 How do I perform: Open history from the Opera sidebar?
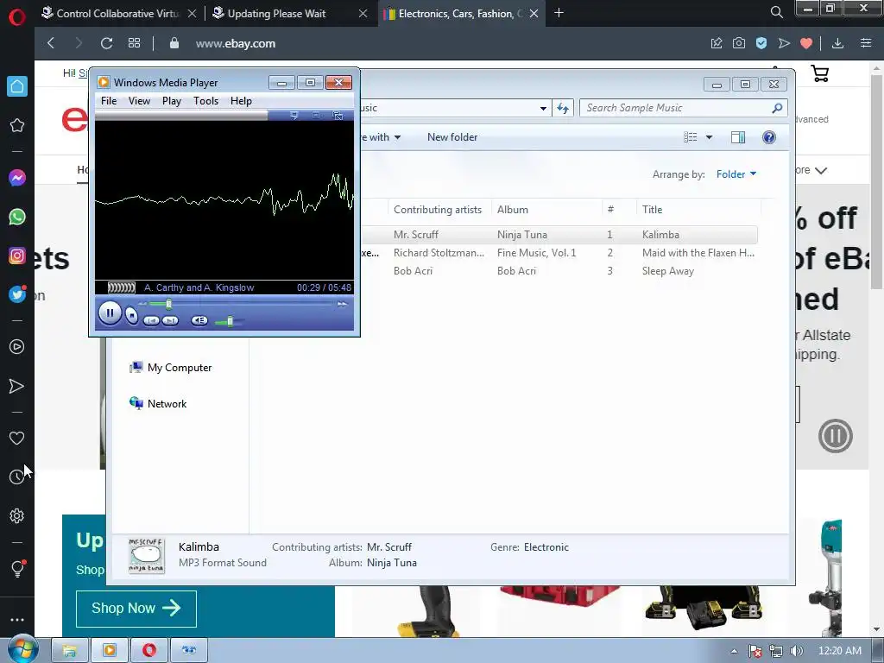click(17, 477)
